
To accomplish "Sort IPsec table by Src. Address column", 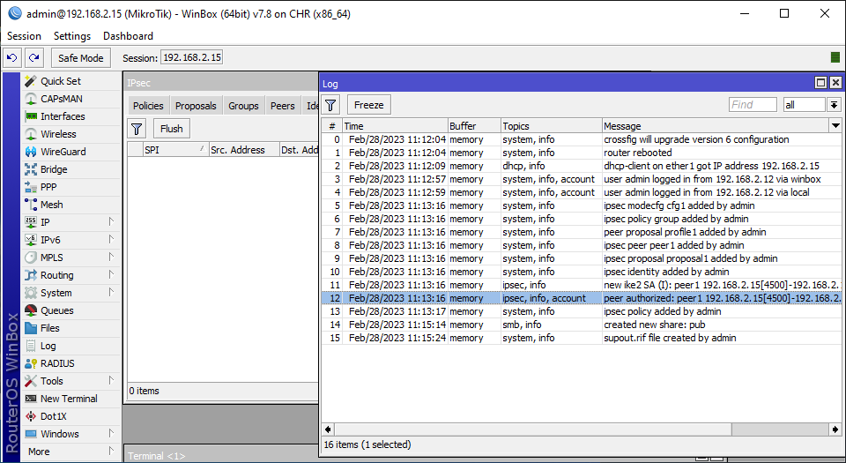I will (x=244, y=150).
